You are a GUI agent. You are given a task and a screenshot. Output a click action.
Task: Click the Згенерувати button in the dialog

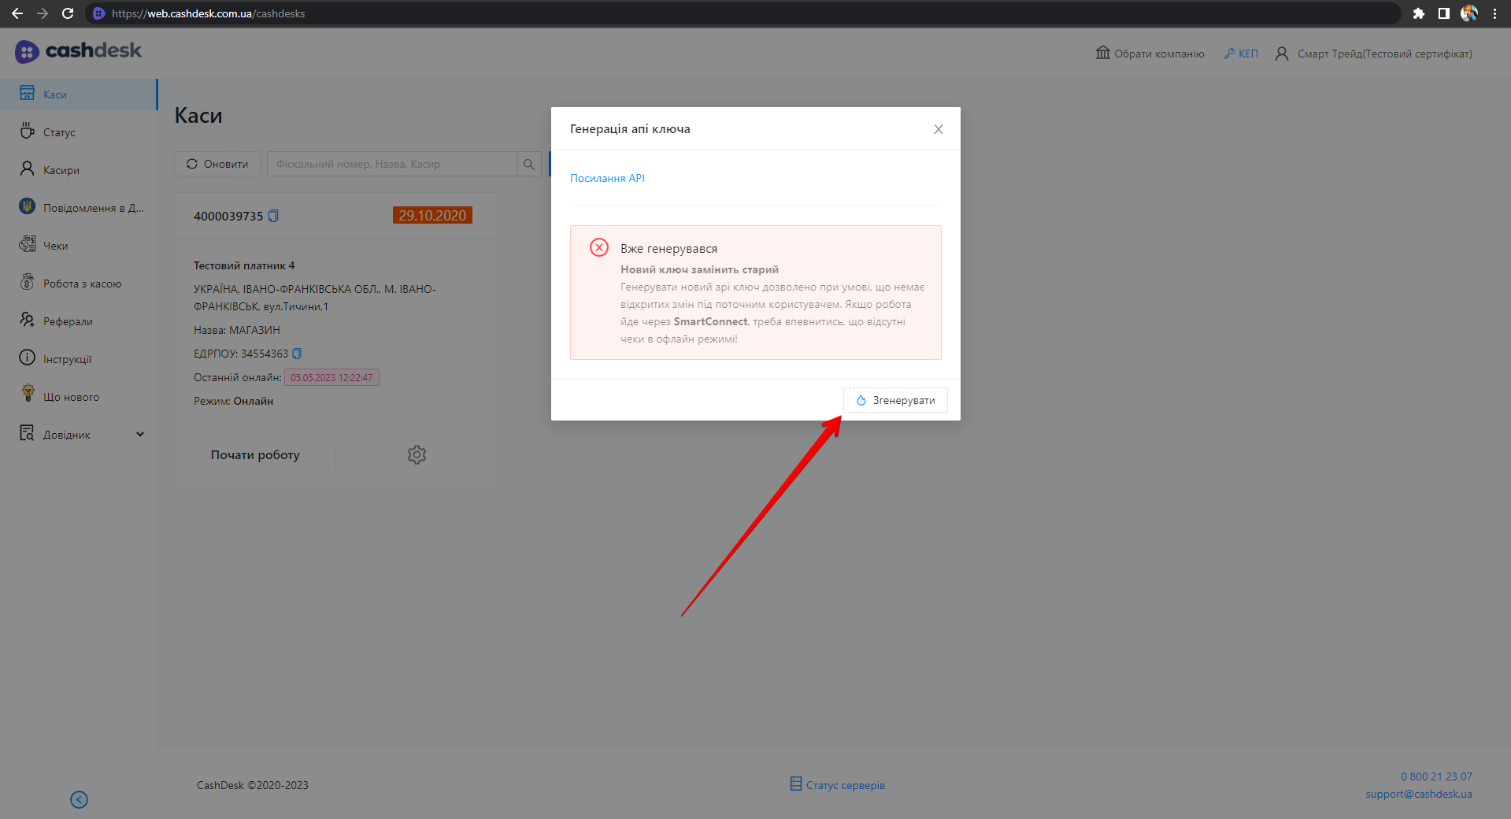(x=895, y=400)
